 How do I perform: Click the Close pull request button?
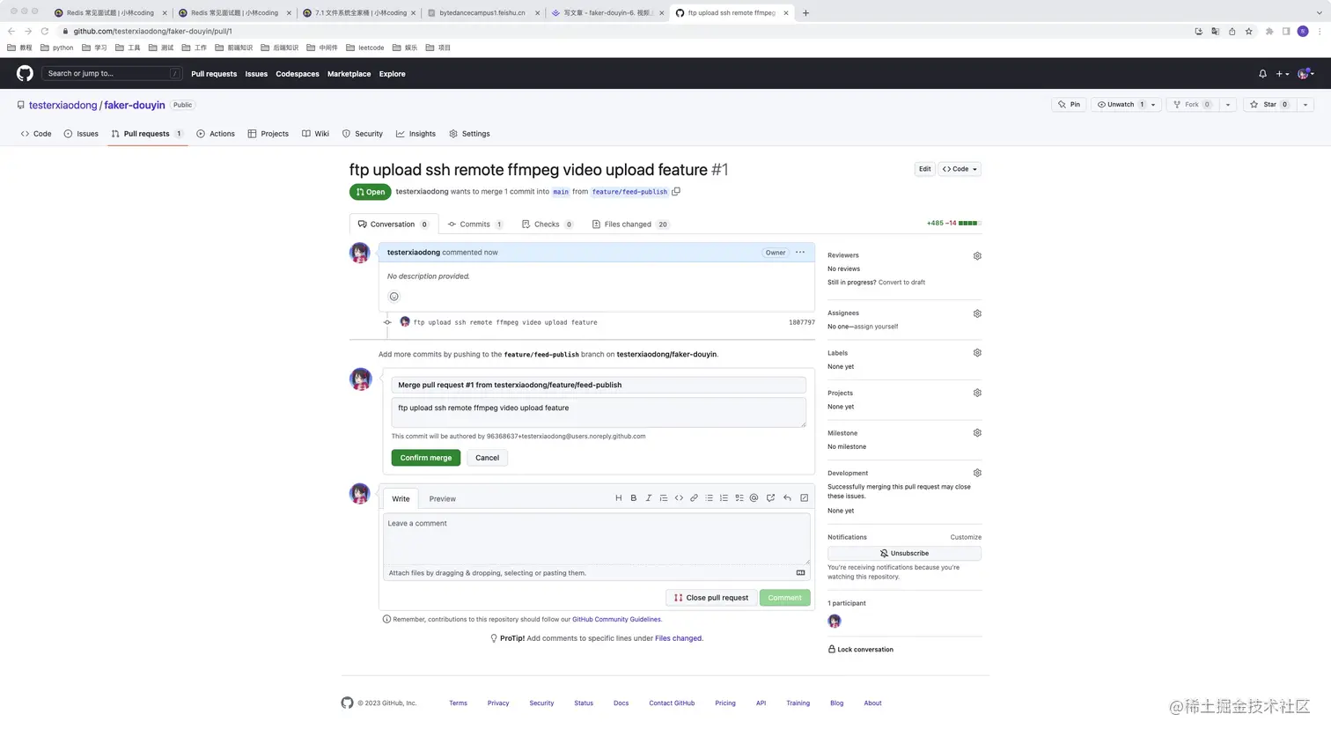click(711, 598)
